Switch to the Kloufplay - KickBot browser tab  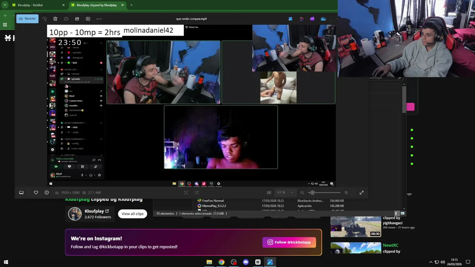[38, 5]
